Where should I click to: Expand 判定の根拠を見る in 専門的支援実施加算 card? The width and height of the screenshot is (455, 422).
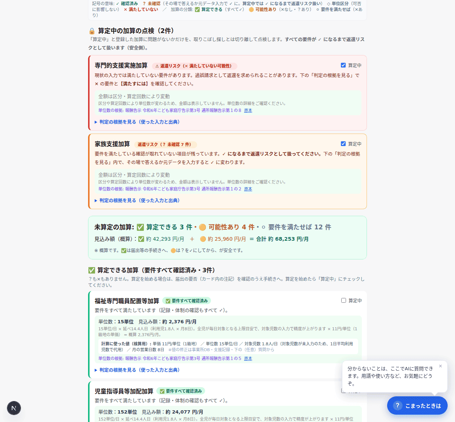137,122
